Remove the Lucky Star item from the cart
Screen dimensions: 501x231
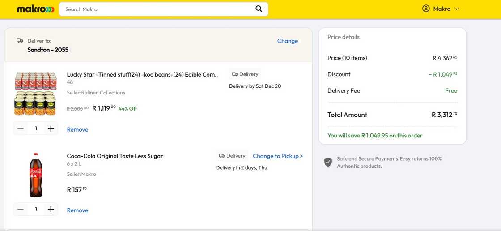point(77,129)
